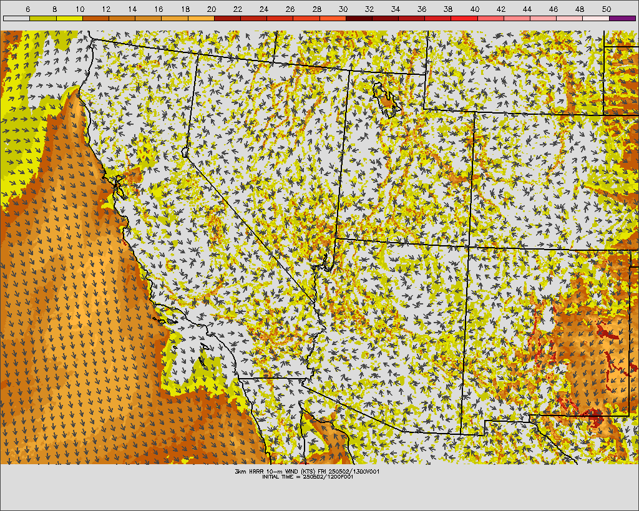Select the legend swatch between 12 and 14
This screenshot has width=639, height=511.
(x=122, y=18)
